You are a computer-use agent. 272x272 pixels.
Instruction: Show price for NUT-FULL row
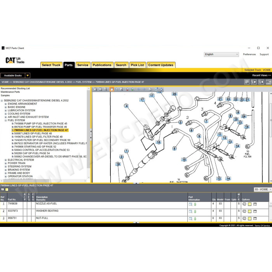195,219
